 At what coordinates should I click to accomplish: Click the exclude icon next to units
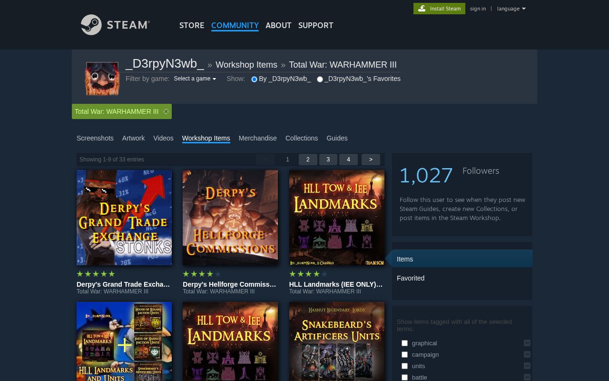tap(527, 366)
